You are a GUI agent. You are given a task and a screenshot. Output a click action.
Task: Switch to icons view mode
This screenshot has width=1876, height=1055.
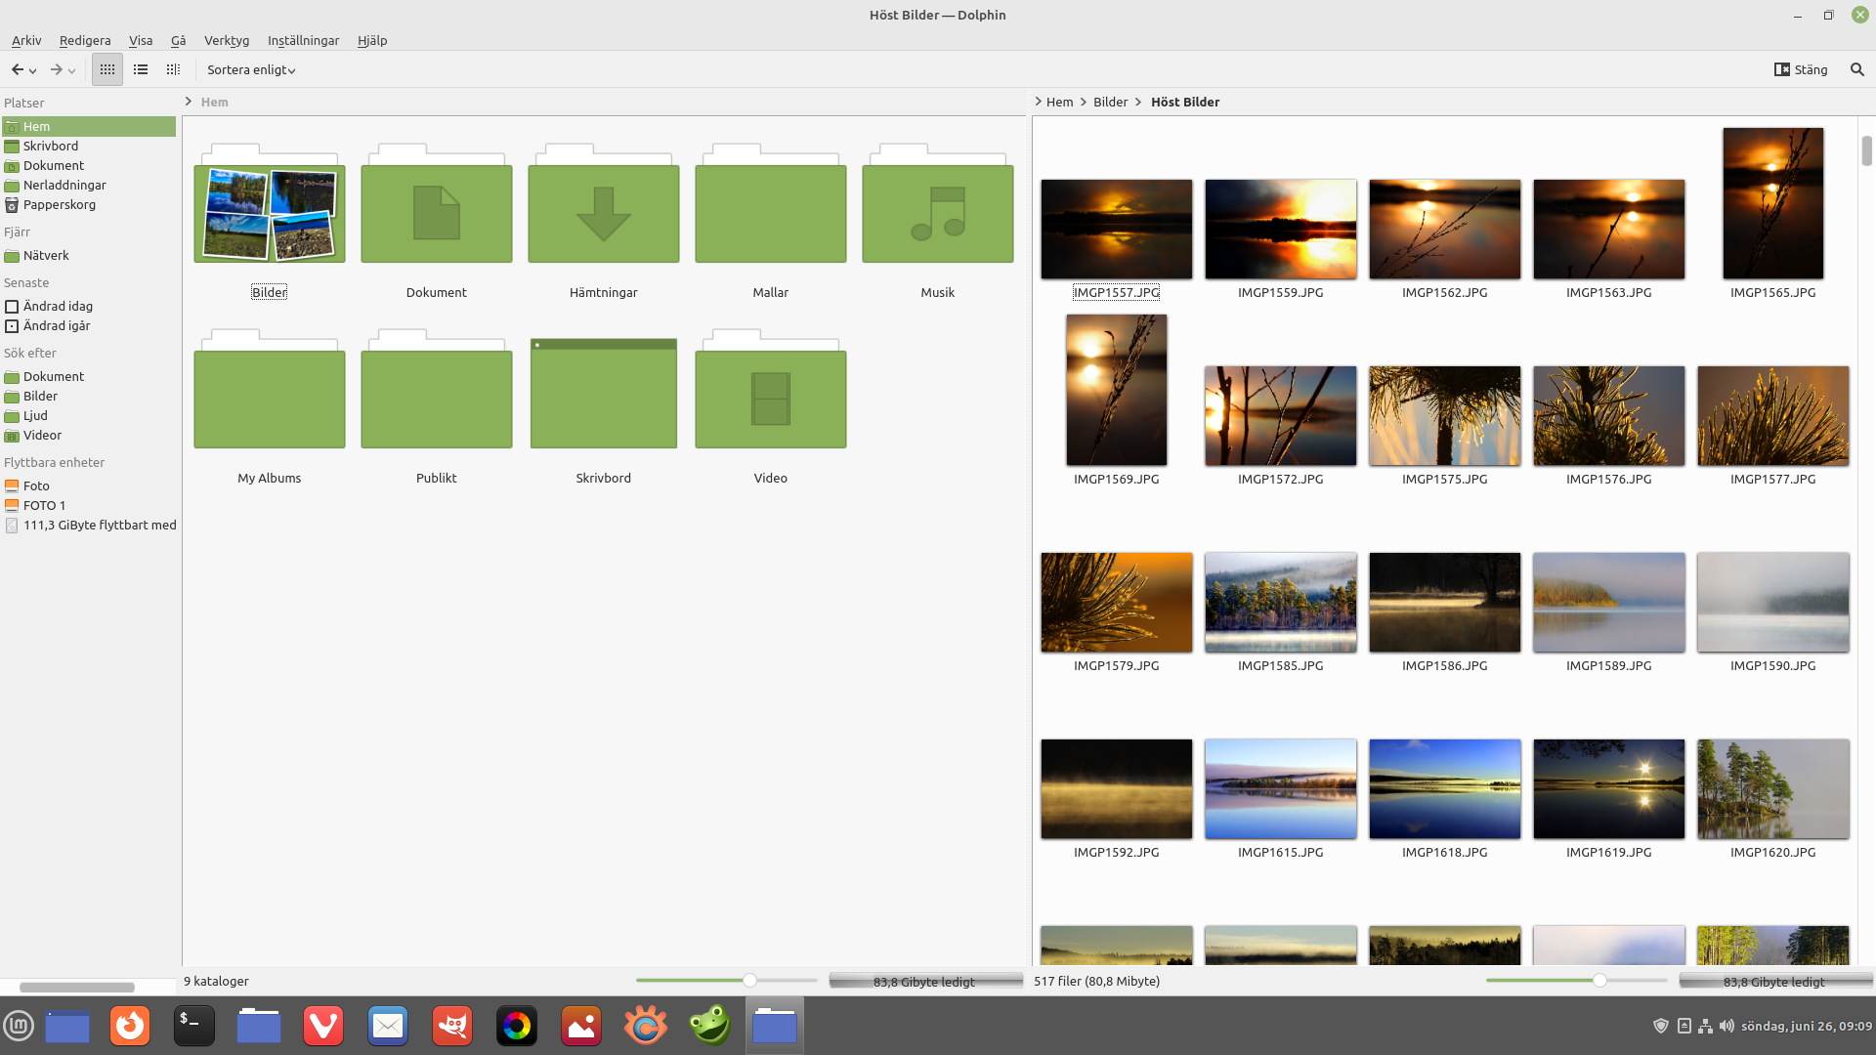tap(107, 69)
